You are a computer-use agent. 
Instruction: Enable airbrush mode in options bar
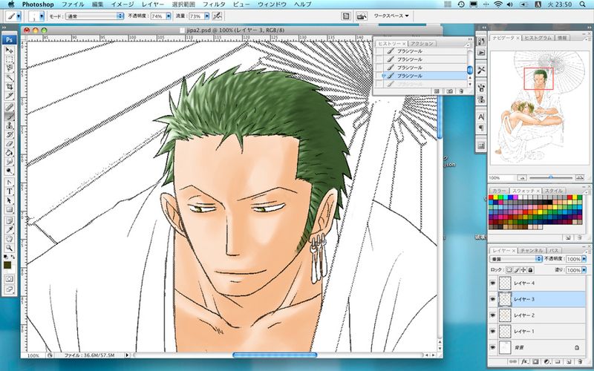[217, 16]
